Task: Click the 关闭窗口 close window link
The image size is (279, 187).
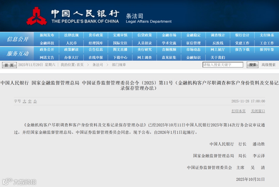Action: [258, 111]
